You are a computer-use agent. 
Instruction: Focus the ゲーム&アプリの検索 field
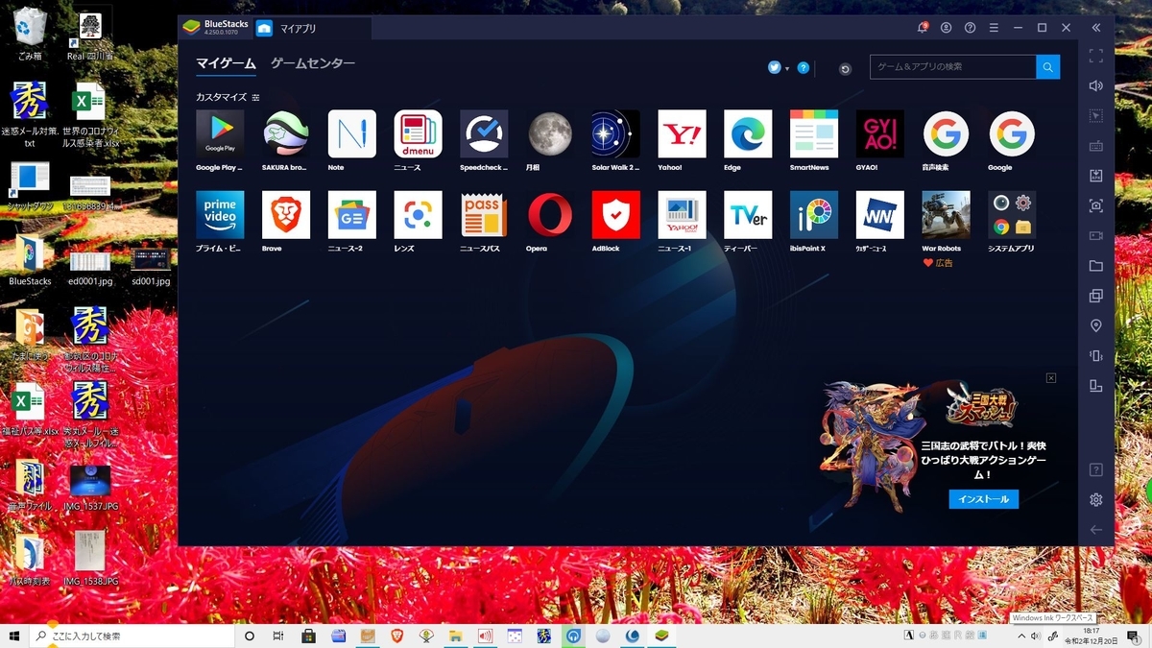point(953,67)
